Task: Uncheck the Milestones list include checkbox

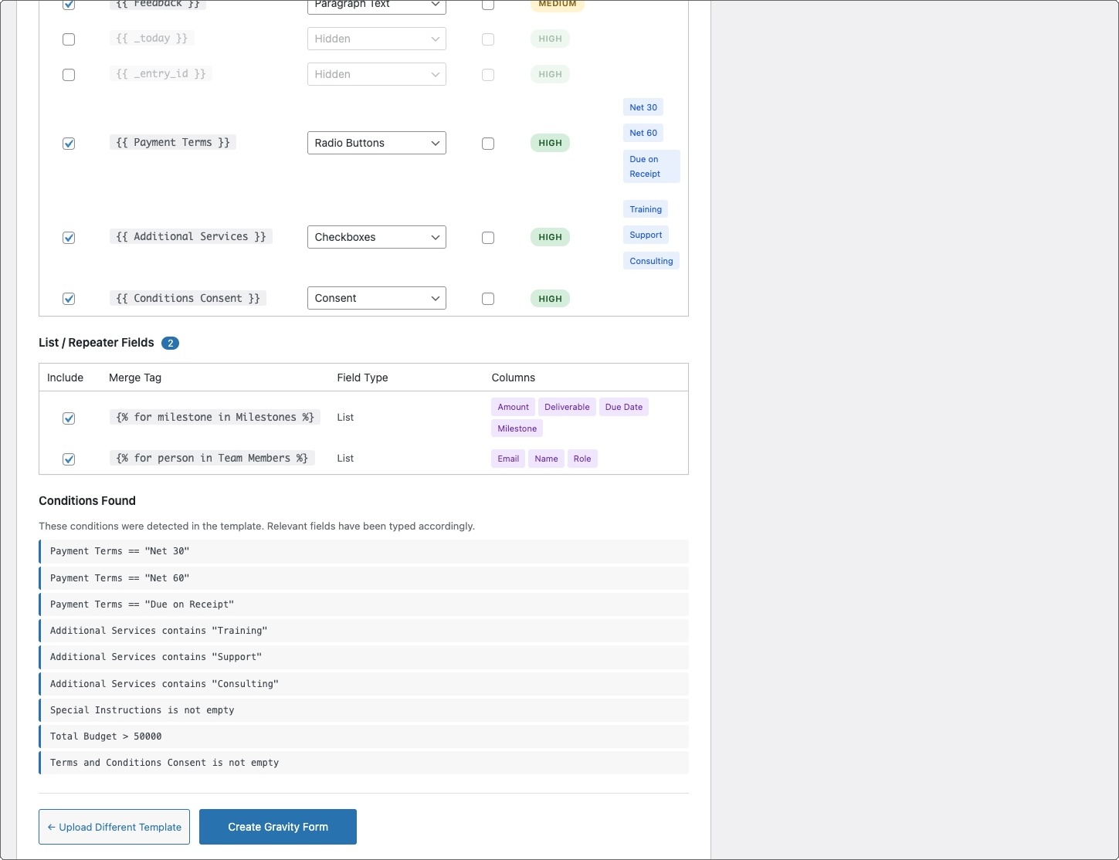Action: [x=69, y=418]
